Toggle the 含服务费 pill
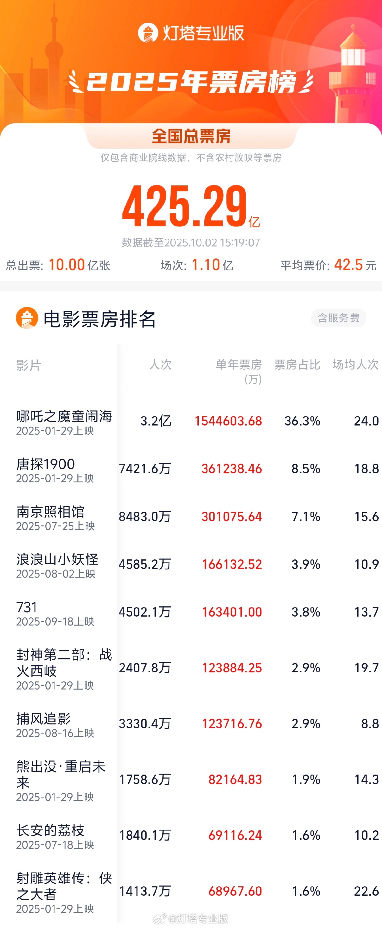Image resolution: width=382 pixels, height=928 pixels. tap(338, 318)
